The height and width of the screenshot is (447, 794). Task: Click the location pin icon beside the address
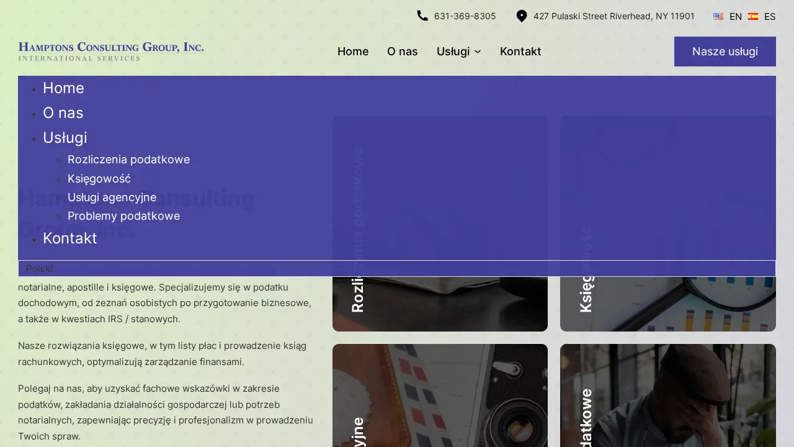point(522,16)
